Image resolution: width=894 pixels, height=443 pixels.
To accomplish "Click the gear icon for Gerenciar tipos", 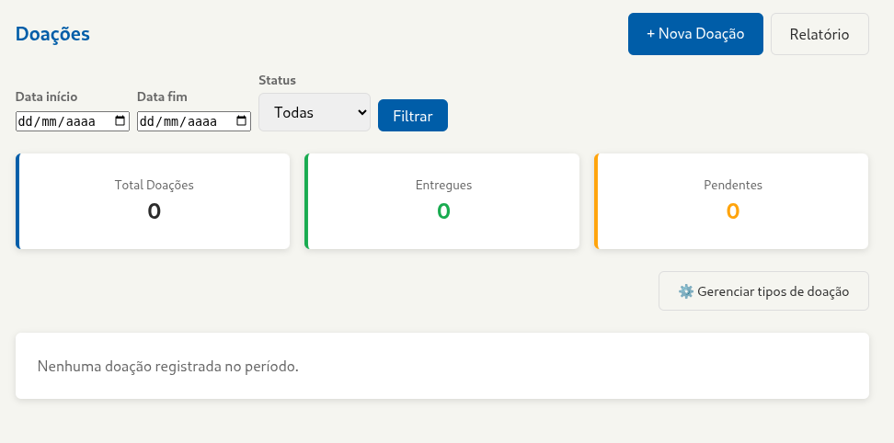I will click(686, 291).
